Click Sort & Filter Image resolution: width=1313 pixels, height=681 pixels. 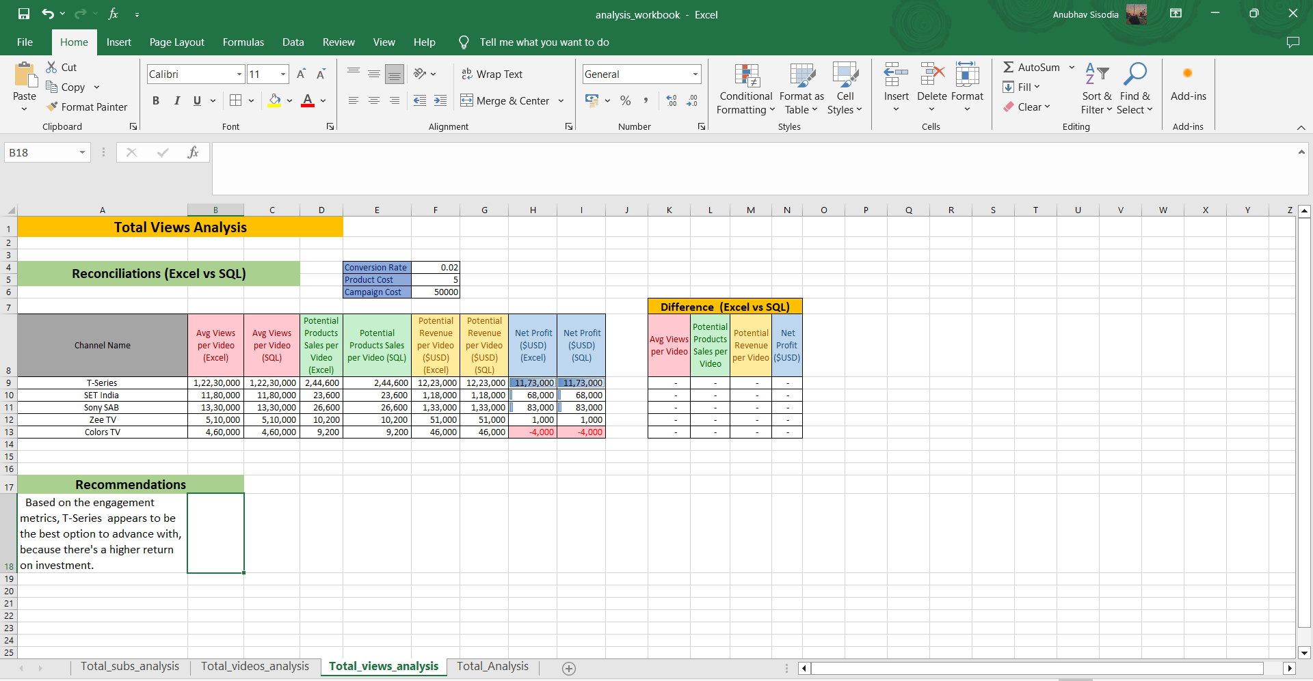(x=1097, y=89)
